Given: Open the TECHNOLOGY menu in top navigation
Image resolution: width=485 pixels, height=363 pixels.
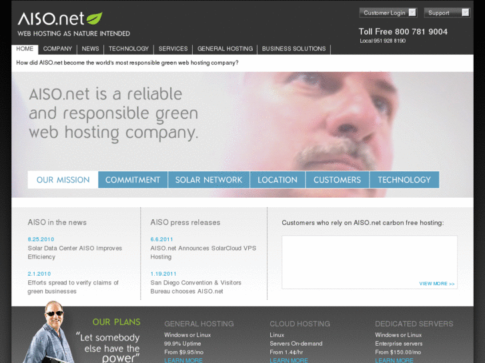Looking at the screenshot, I should 129,49.
